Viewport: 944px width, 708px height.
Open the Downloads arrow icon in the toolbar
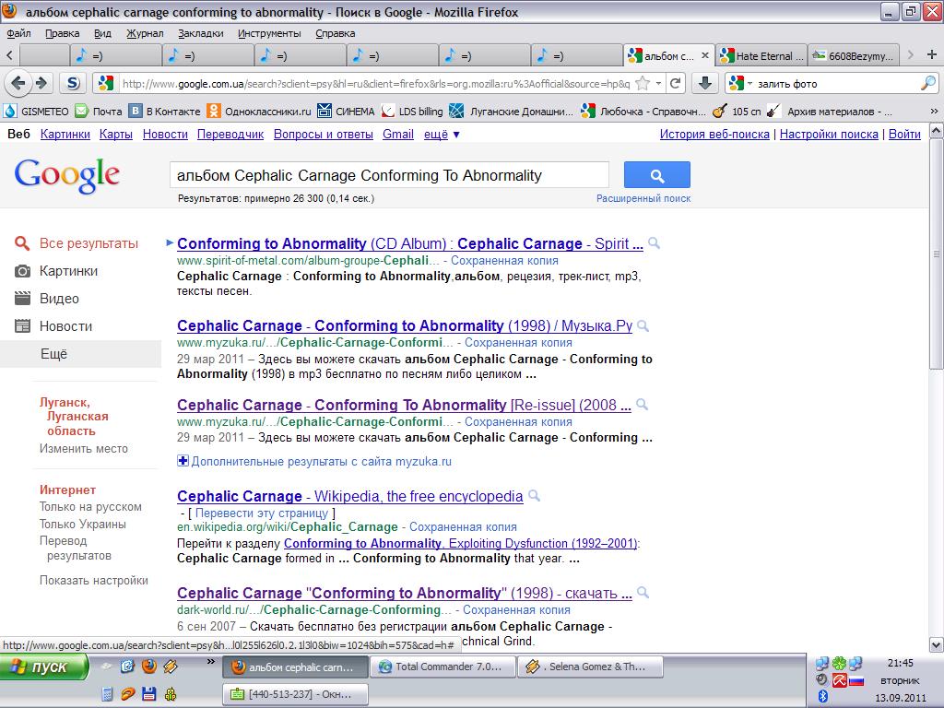(705, 83)
